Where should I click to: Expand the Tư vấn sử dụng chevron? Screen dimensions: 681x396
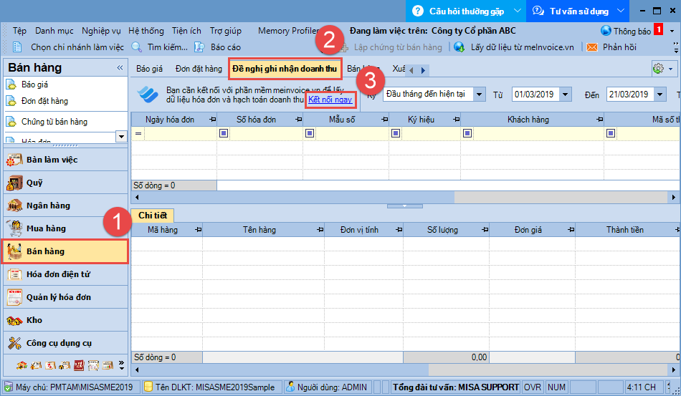coord(621,11)
